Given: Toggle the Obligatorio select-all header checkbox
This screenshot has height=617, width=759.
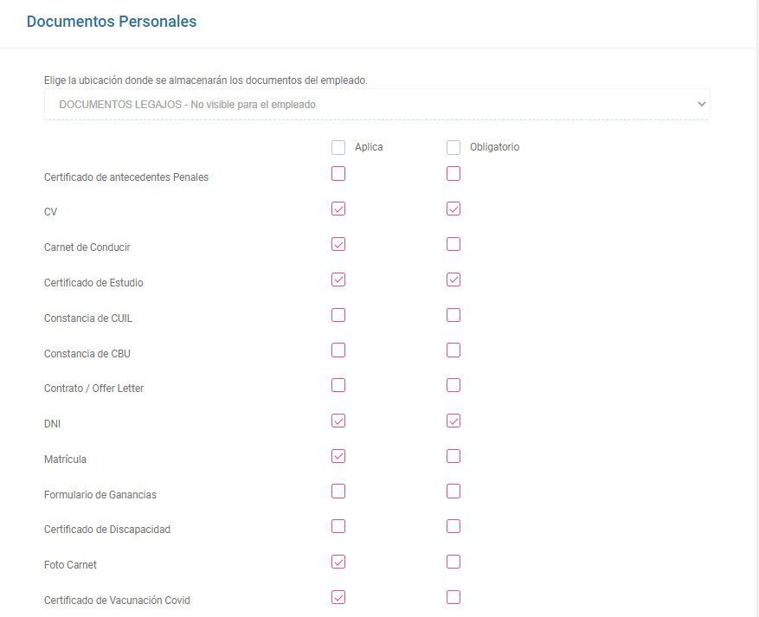Looking at the screenshot, I should [453, 148].
